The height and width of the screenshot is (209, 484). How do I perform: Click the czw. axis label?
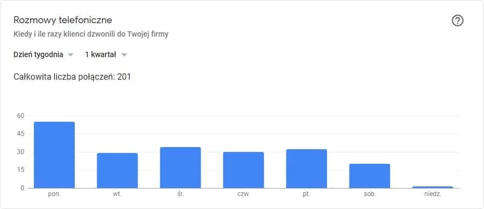tap(244, 195)
